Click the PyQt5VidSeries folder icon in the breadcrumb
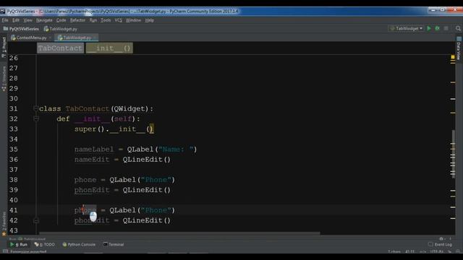 tap(5, 29)
